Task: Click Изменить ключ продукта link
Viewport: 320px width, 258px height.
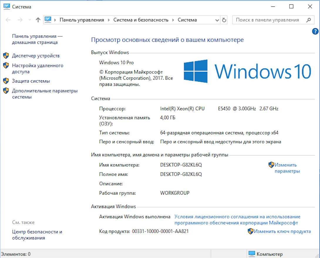Action: tap(282, 231)
